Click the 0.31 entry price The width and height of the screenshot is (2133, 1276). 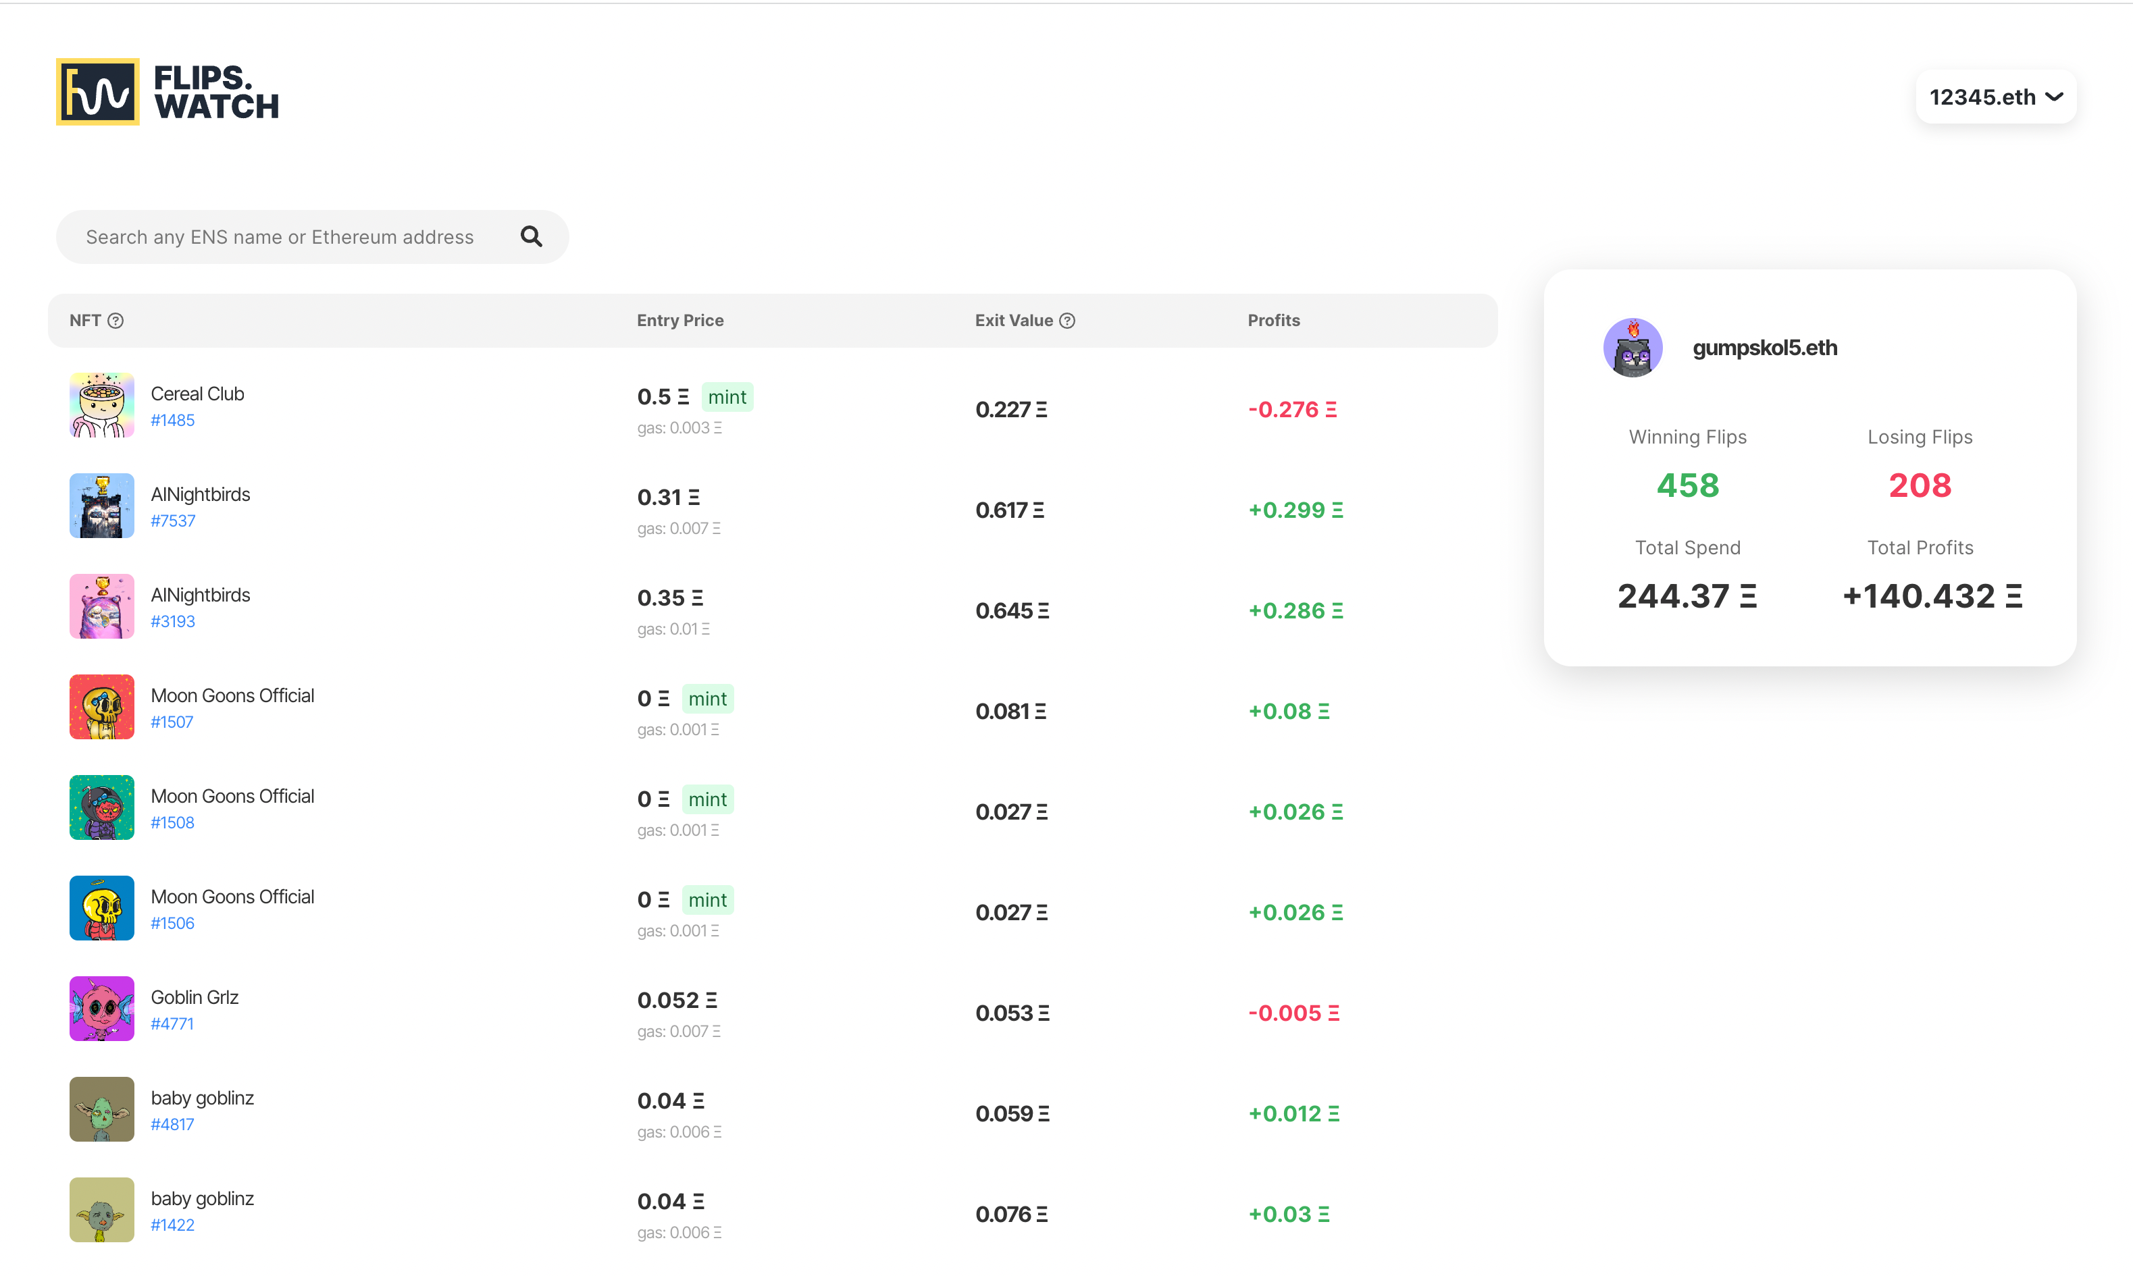pos(668,498)
